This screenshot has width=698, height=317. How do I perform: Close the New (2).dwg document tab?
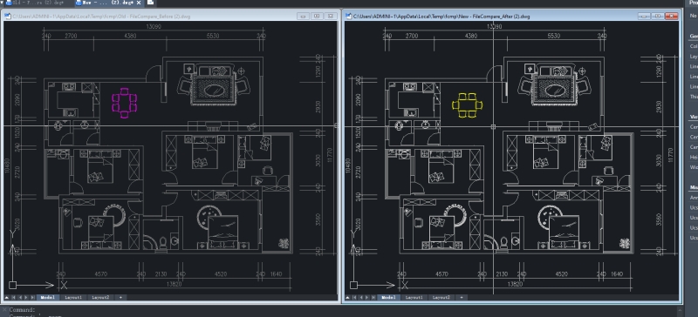pos(139,3)
